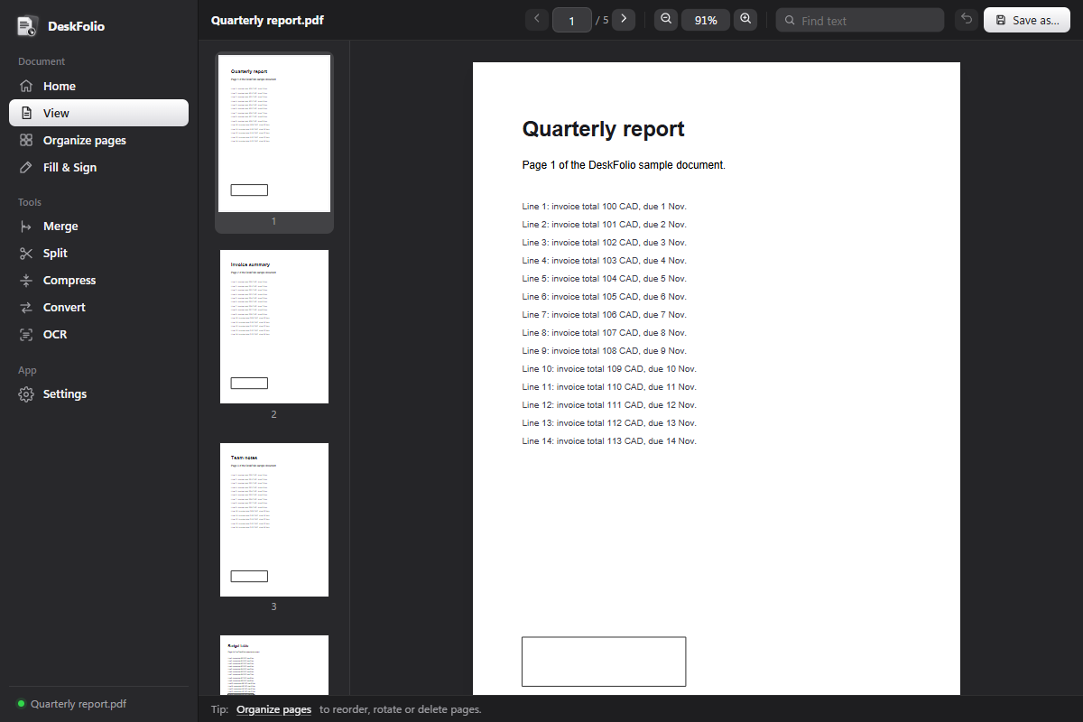Viewport: 1083px width, 722px height.
Task: Click the Convert arrows icon
Action: tap(26, 307)
